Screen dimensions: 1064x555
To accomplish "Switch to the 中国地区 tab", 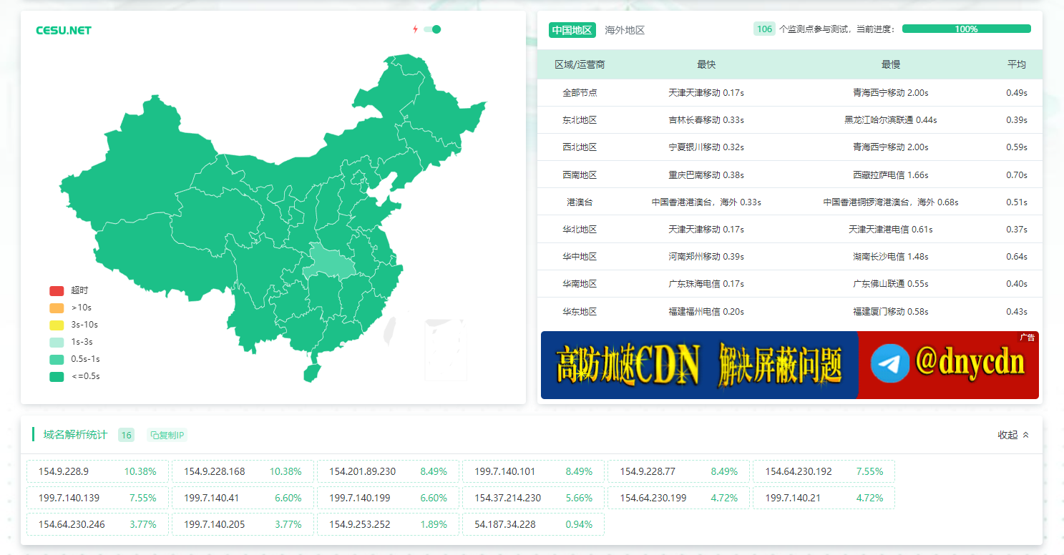I will coord(572,30).
